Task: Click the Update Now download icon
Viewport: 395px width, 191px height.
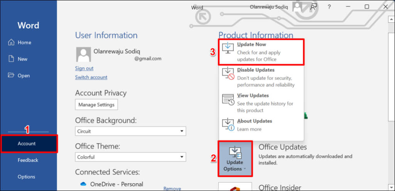Action: [228, 48]
